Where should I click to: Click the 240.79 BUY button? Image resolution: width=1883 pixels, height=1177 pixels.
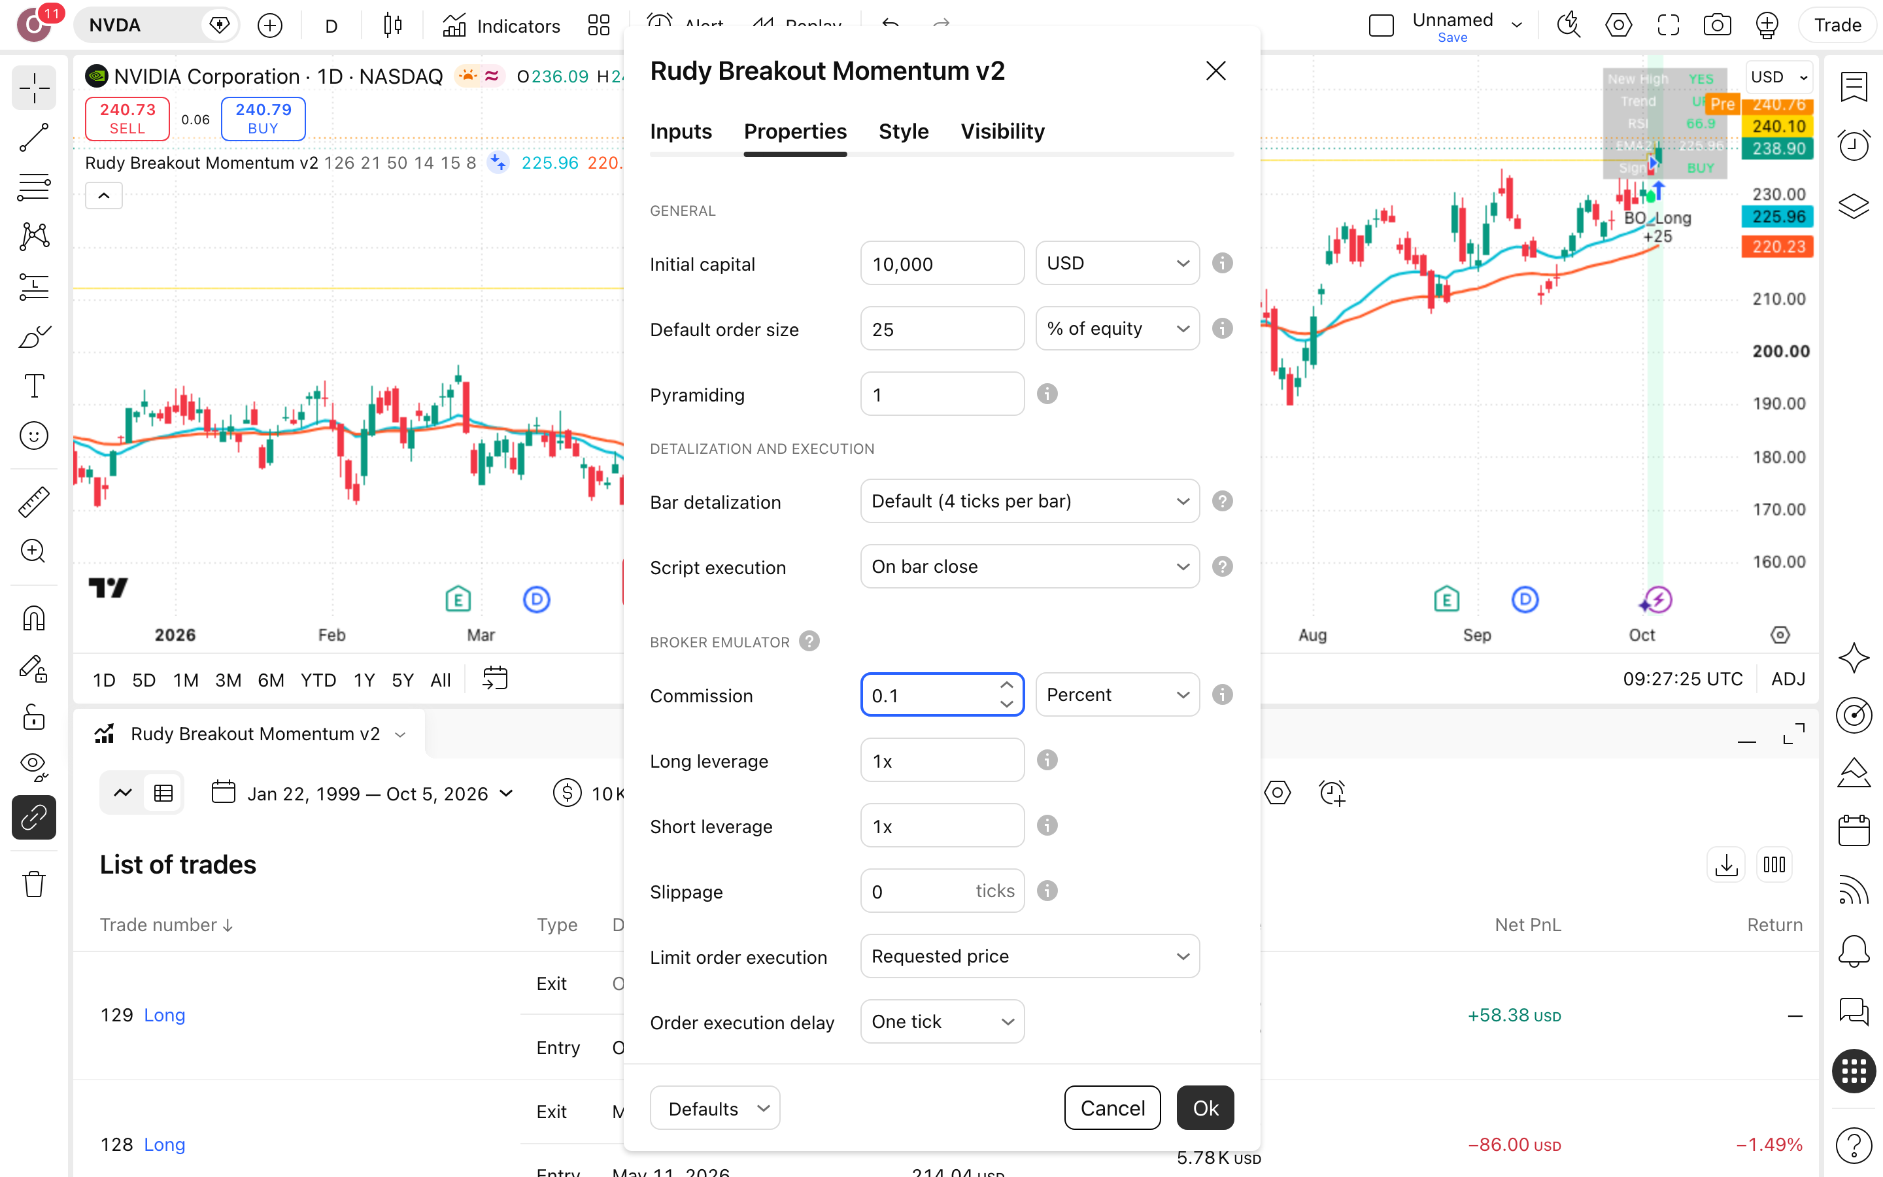point(263,118)
